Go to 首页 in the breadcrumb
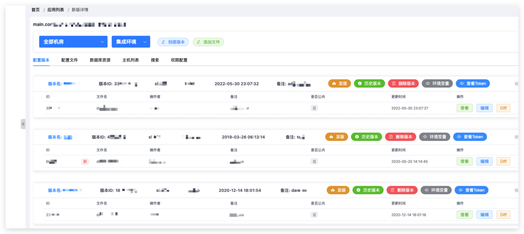The height and width of the screenshot is (234, 524). click(x=35, y=10)
